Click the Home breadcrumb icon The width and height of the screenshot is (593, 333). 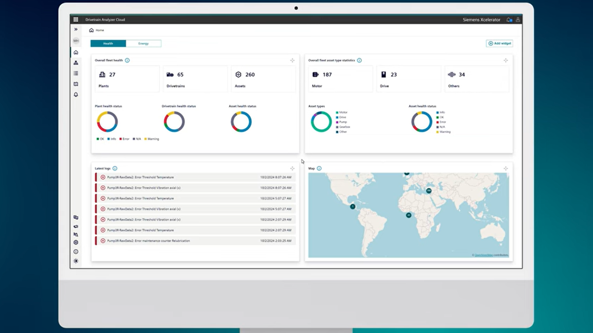[91, 30]
